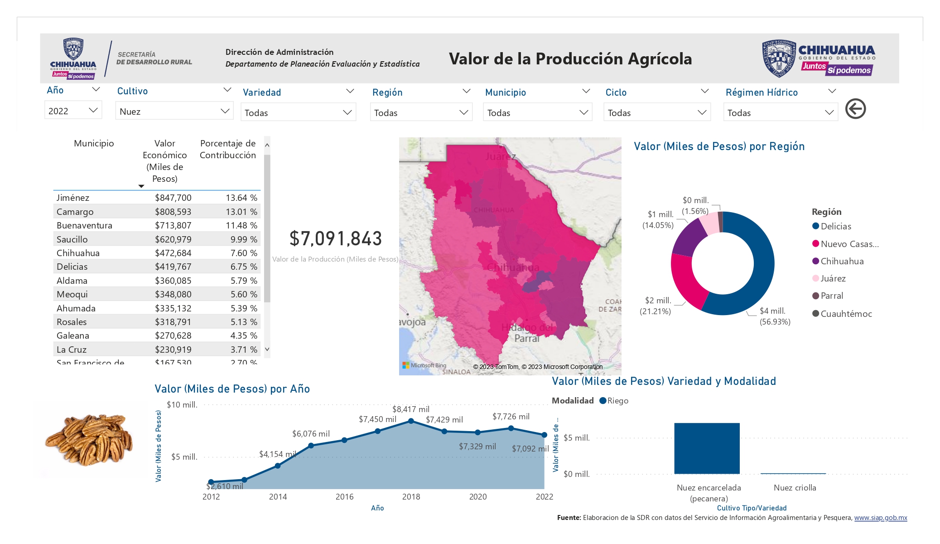Select the La Cruz row in the table

tap(157, 350)
